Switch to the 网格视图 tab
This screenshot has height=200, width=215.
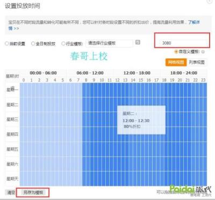click(176, 62)
